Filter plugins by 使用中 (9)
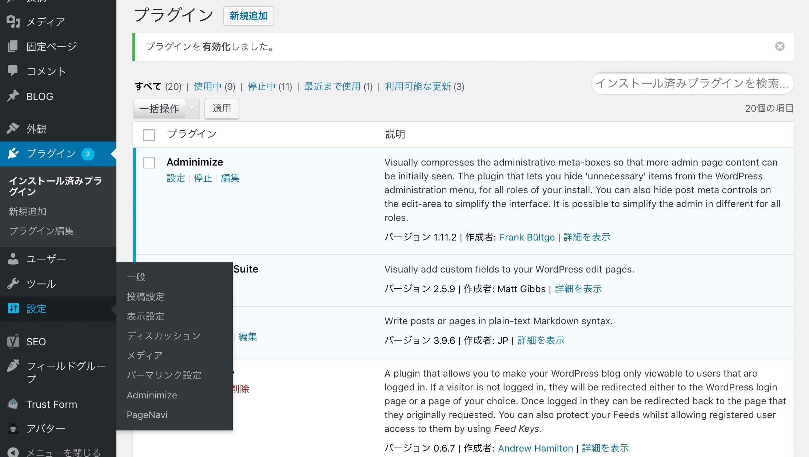 [x=214, y=87]
